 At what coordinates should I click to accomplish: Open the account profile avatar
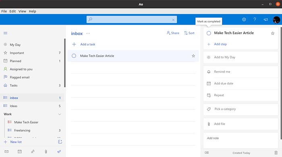click(276, 20)
